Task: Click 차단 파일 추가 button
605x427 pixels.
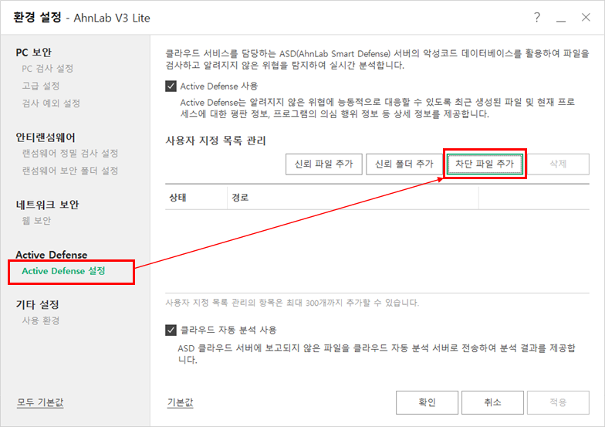Action: tap(485, 164)
